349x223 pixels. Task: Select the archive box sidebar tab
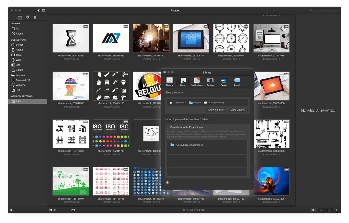pos(20,17)
